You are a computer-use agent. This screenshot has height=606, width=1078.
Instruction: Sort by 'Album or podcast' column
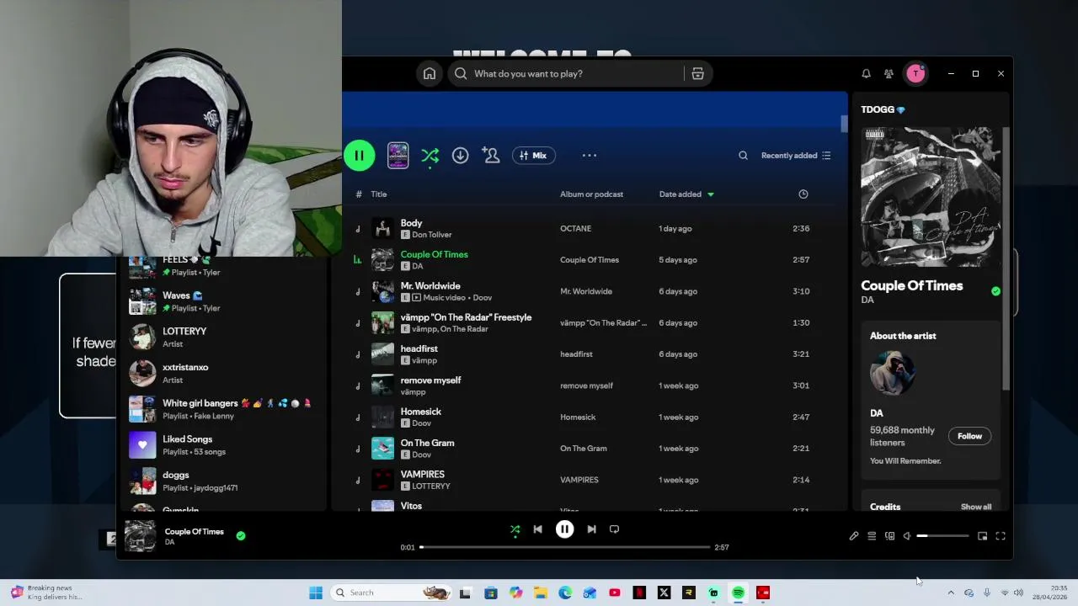(x=591, y=194)
